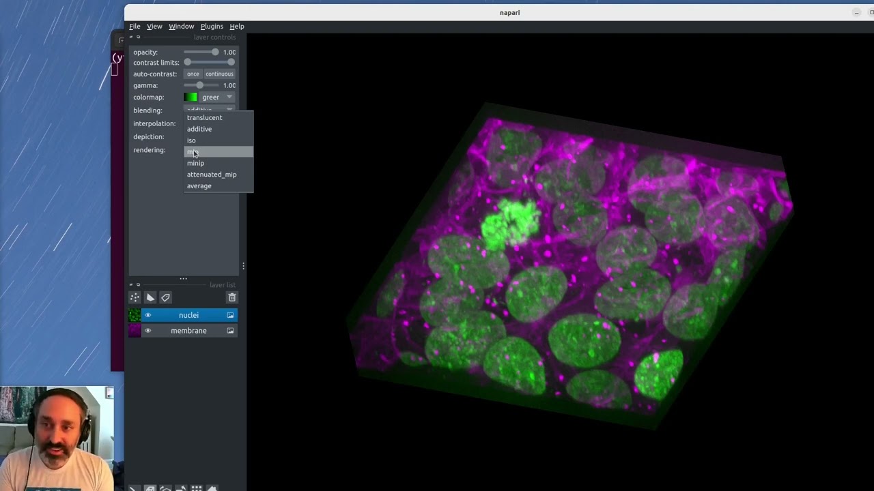874x491 pixels.
Task: Click the opacity slider handle
Action: (x=215, y=52)
